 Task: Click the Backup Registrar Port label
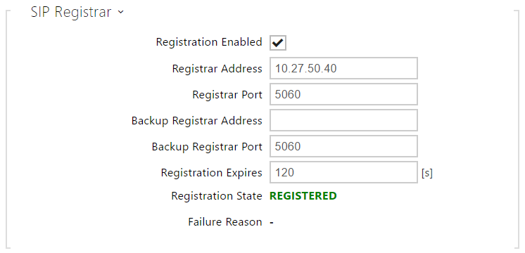(207, 147)
